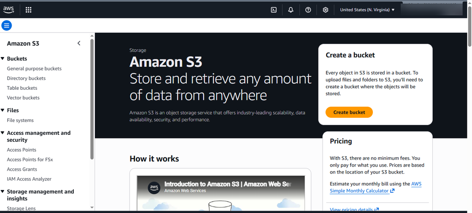Click the AWS logo home icon
Viewport: 472px width, 213px height.
(9, 10)
